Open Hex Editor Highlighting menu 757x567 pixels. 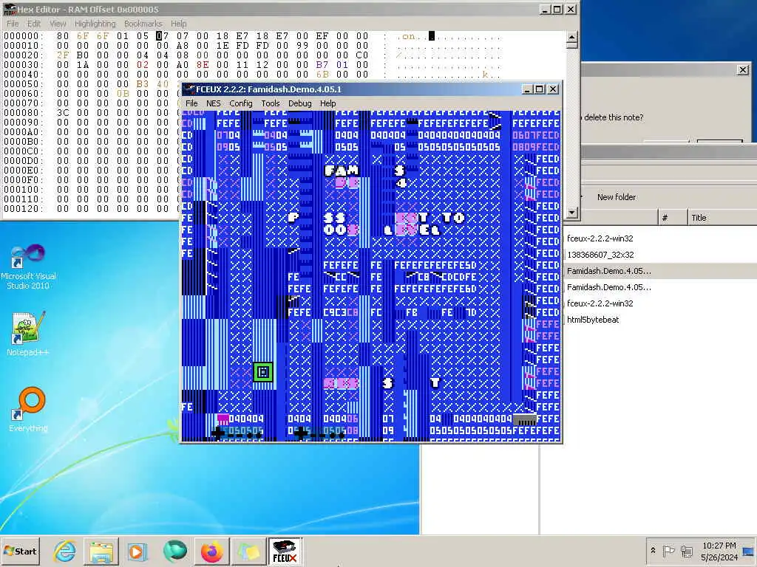point(95,24)
